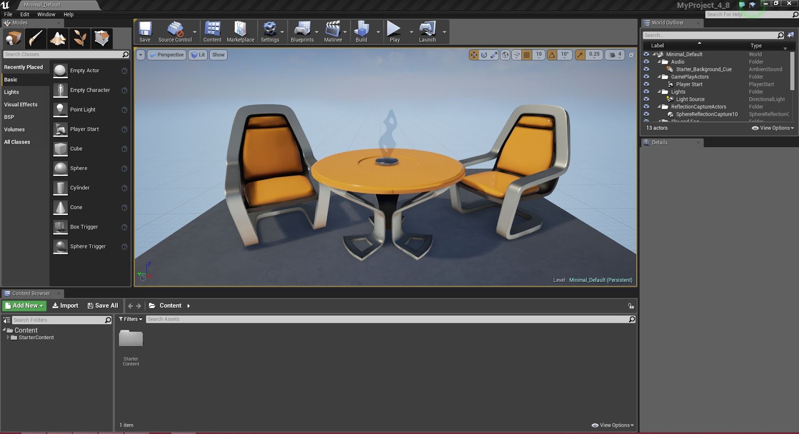The width and height of the screenshot is (799, 434).
Task: Open the Help menu
Action: 68,14
